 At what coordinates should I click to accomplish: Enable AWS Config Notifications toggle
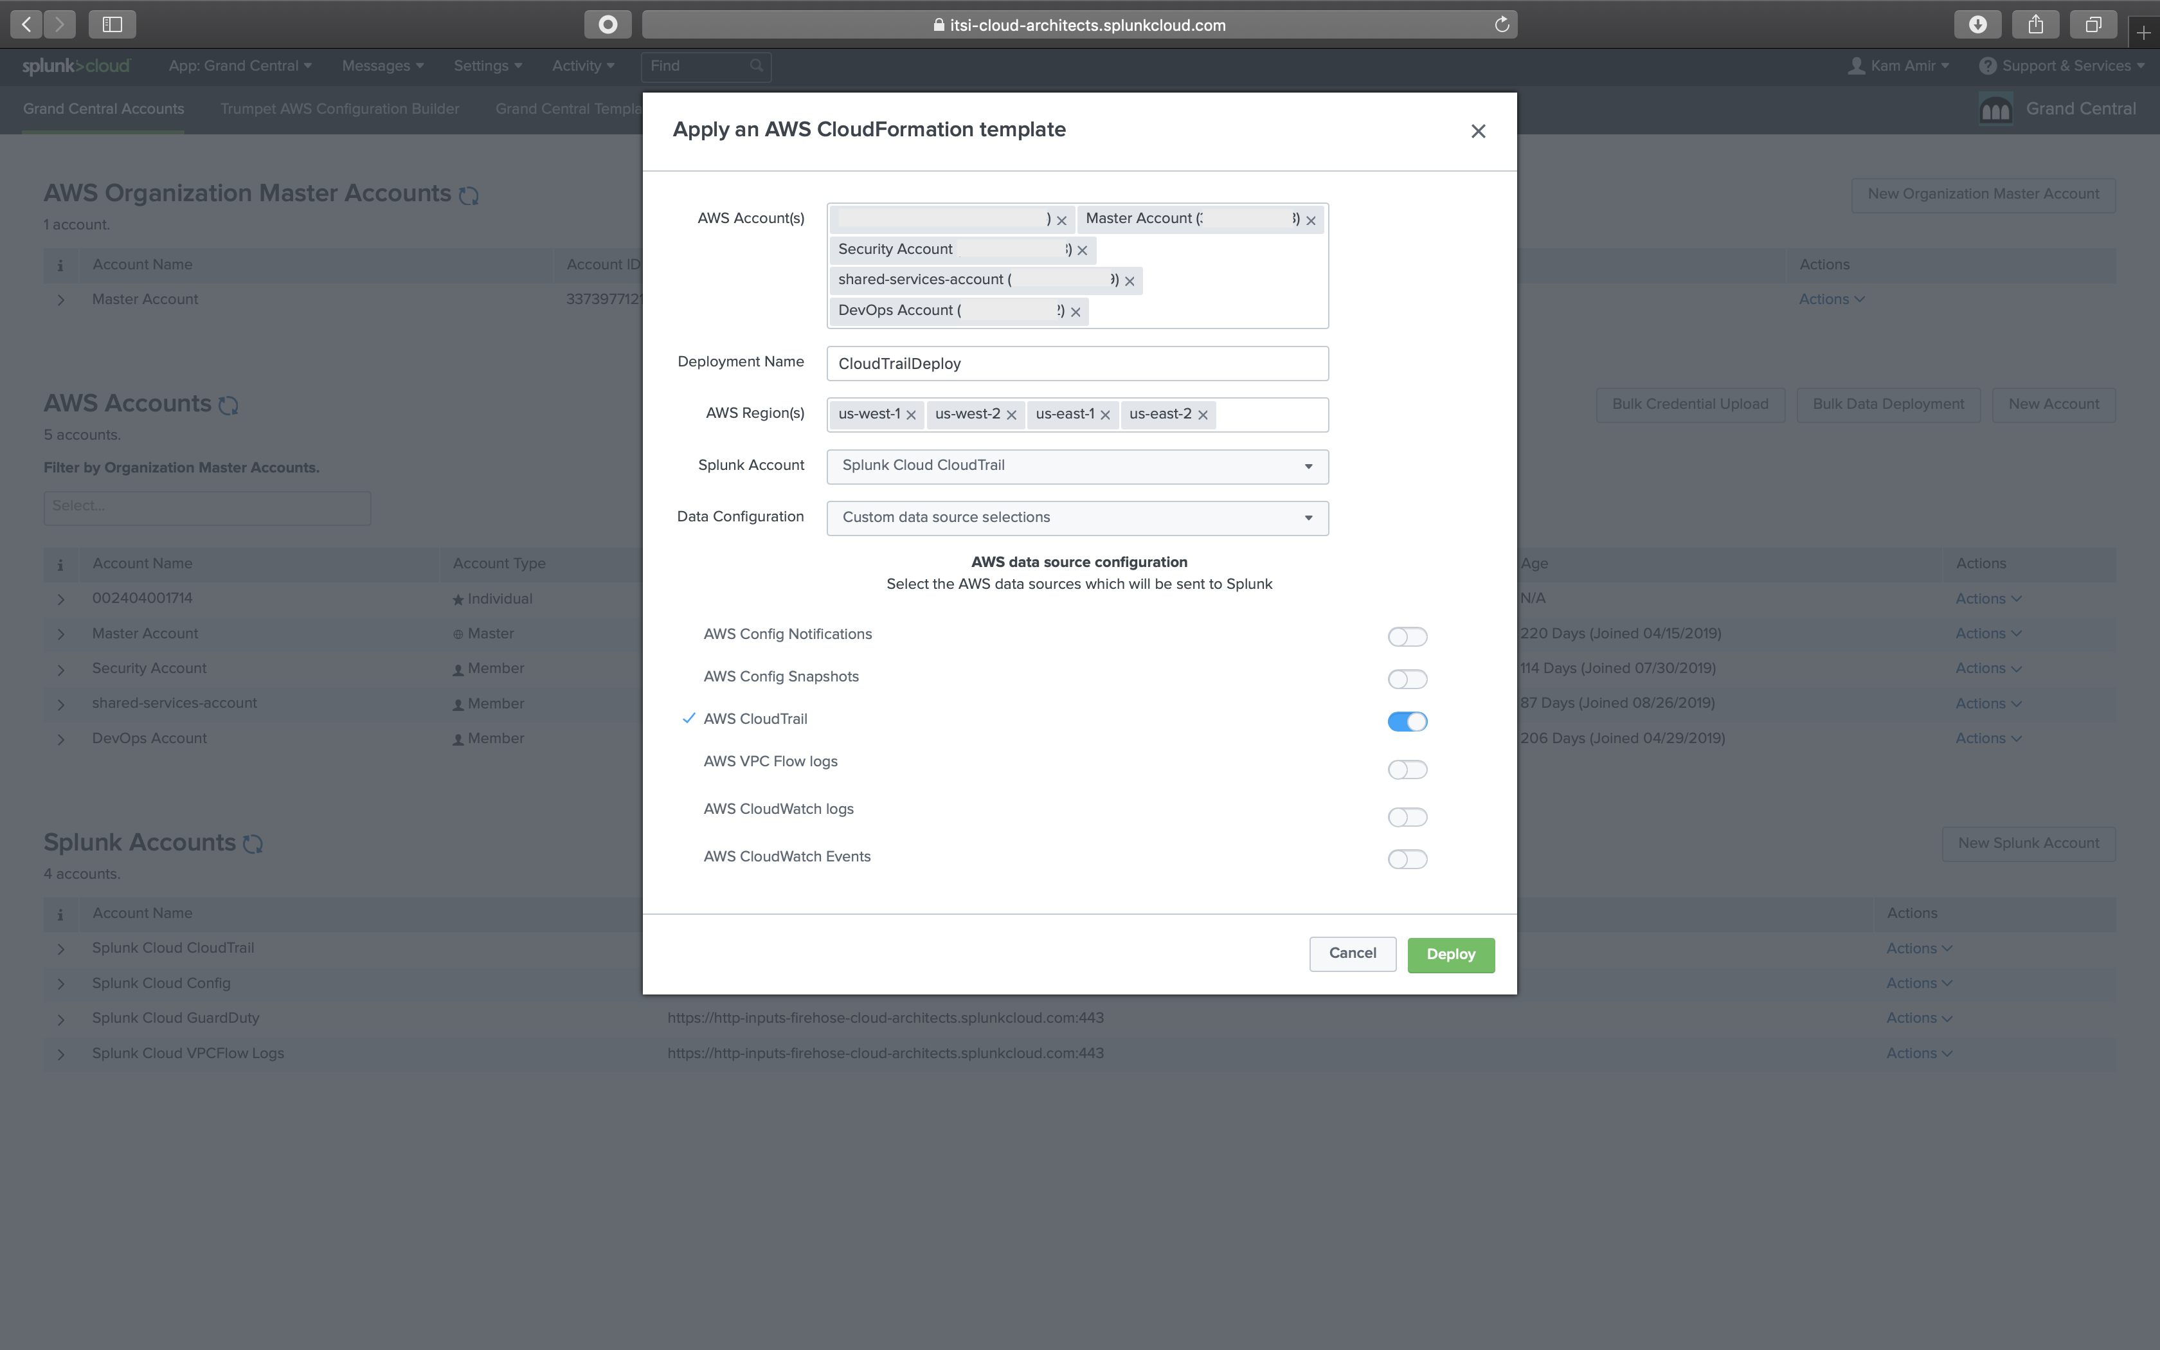click(1407, 636)
